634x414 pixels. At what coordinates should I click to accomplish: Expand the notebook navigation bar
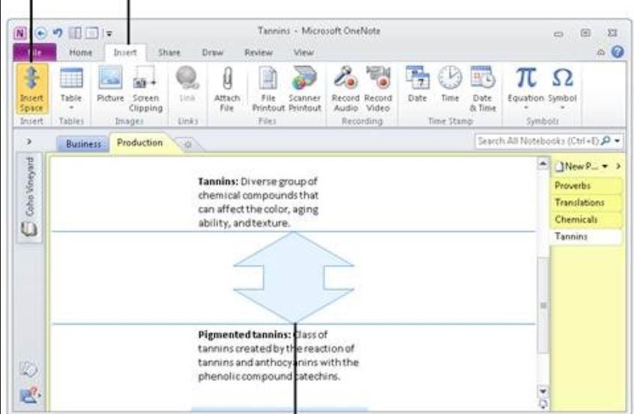point(29,142)
